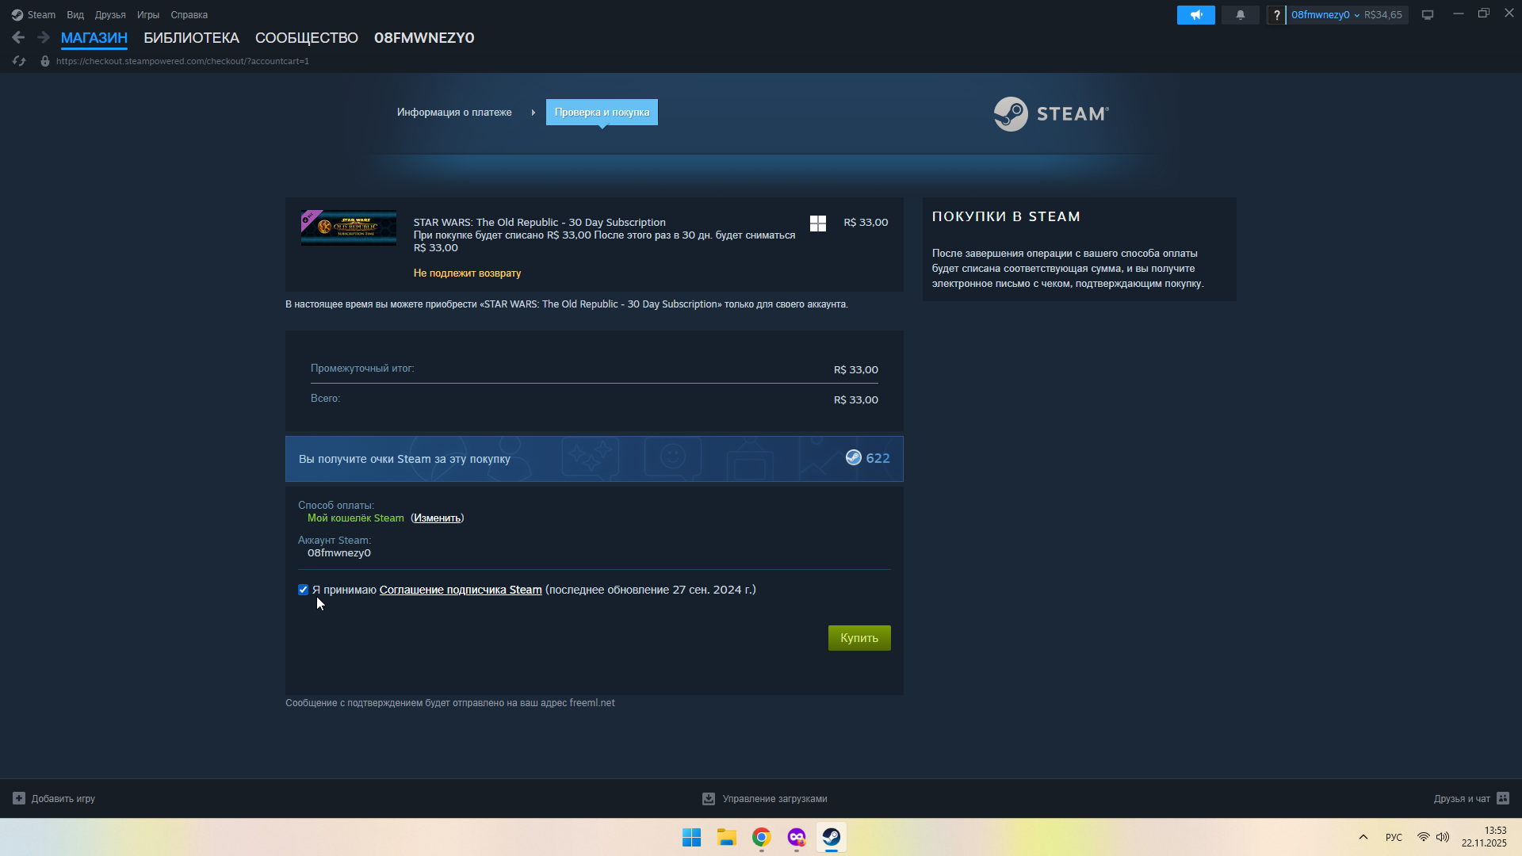Switch to the БИБЛИОТЕКА tab

point(191,38)
